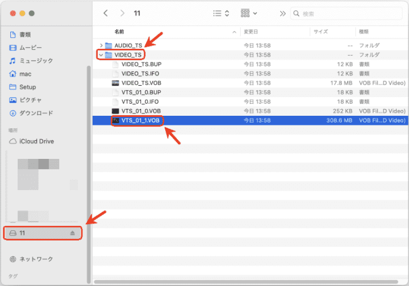Select the VIDEO_TS folder icon
This screenshot has width=409, height=286.
pos(108,55)
